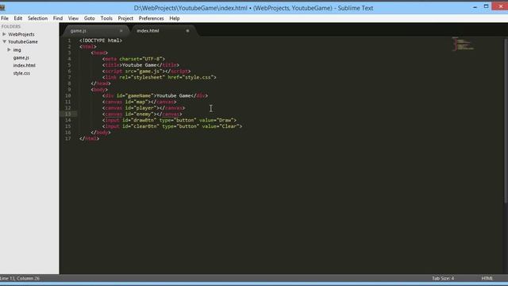Screen dimensions: 508x286
Task: Minimize the Sublime Text window
Action: point(475,7)
